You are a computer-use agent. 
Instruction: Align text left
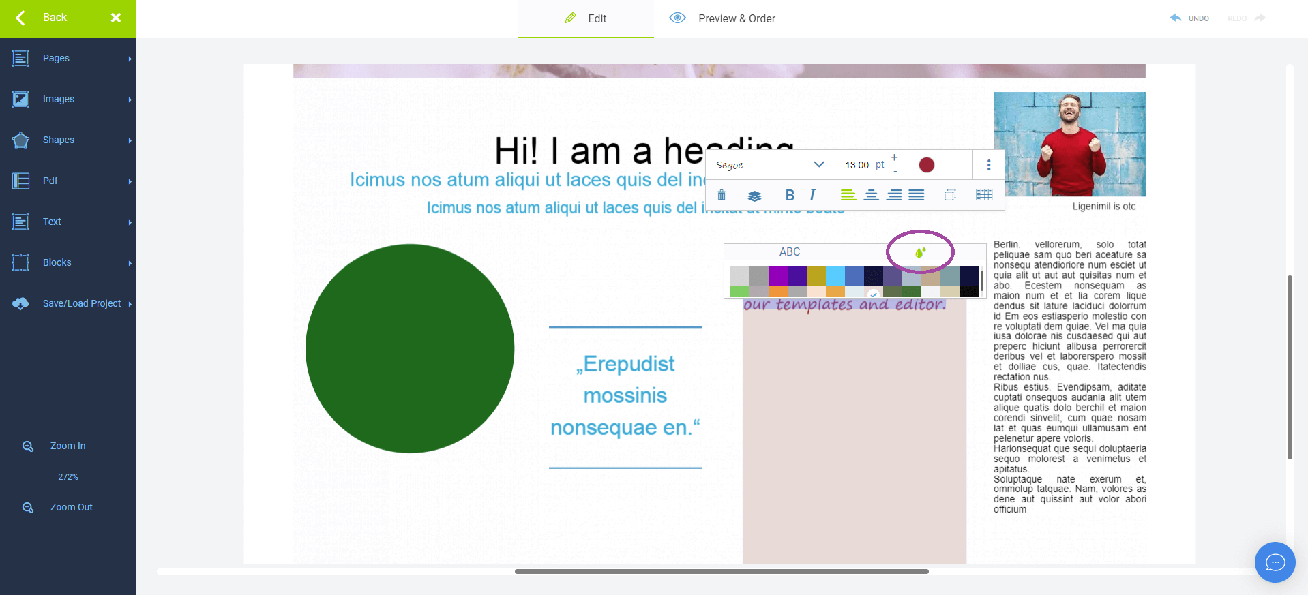click(x=848, y=196)
